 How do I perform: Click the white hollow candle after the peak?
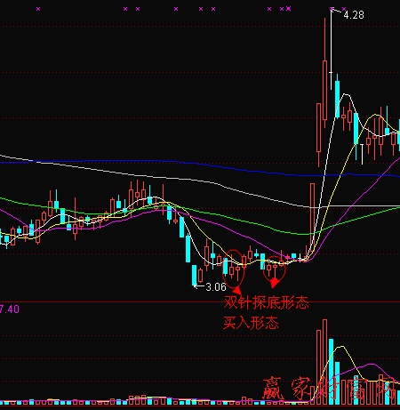tap(362, 154)
